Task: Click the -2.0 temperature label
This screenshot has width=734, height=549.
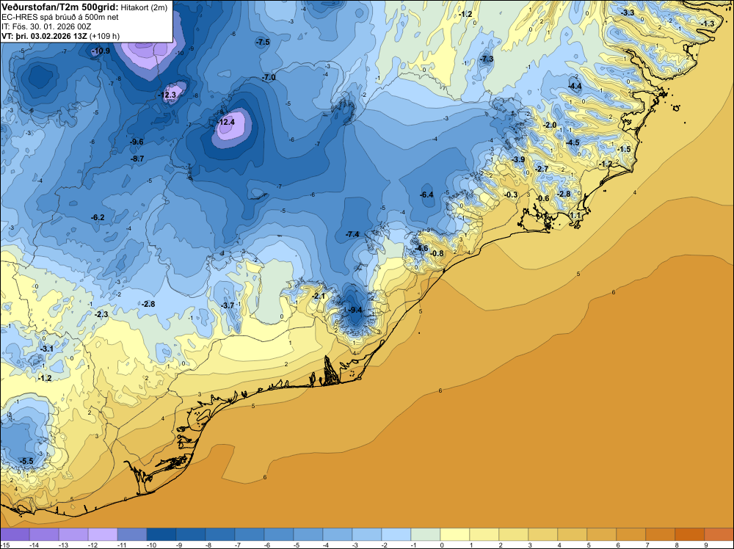Action: 550,125
